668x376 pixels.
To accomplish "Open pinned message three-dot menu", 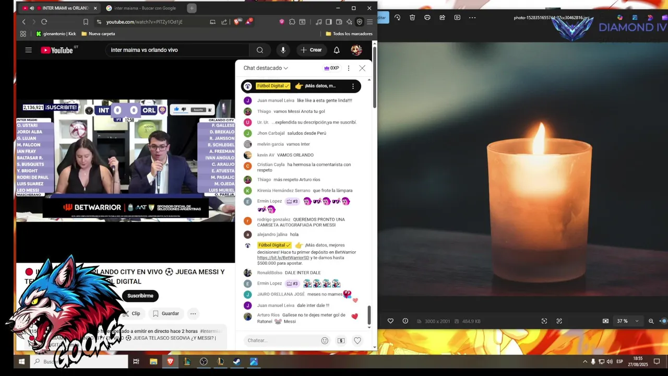I will [353, 86].
